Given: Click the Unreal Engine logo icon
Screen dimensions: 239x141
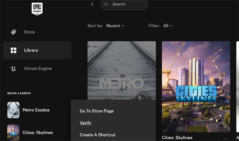Looking at the screenshot, I should pos(13,69).
